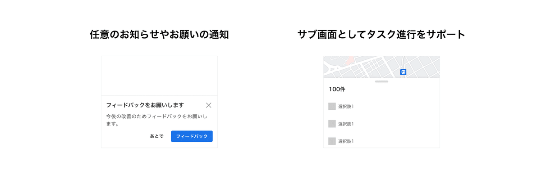This screenshot has height=175, width=541.
Task: Click the empty area above the feedback sheet
Action: point(159,76)
